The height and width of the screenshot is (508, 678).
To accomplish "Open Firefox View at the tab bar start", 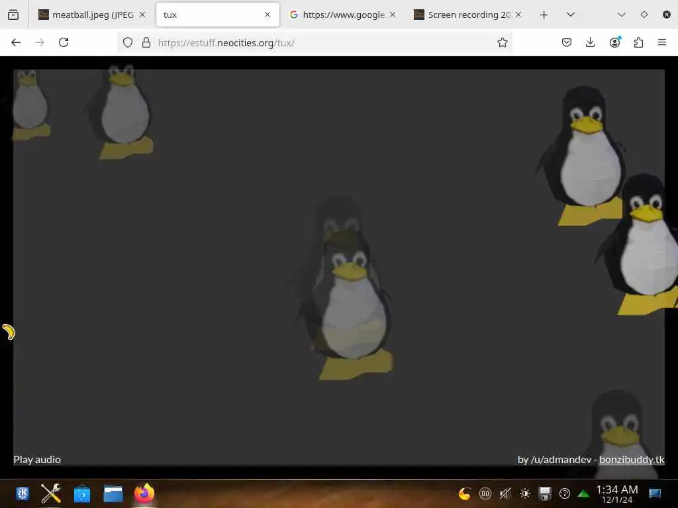I will [x=13, y=15].
